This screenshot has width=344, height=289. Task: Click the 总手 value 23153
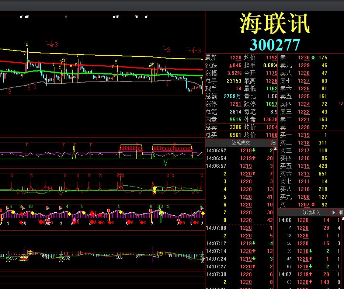(234, 81)
